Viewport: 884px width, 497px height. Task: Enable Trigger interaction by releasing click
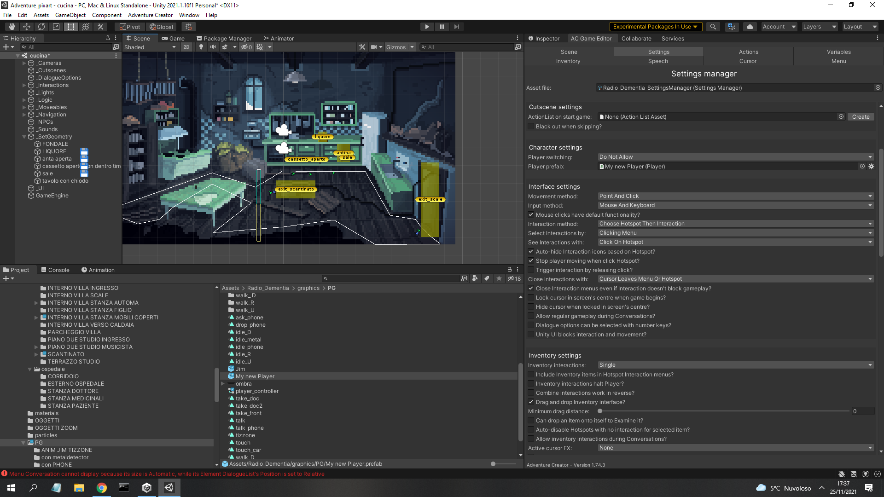(531, 270)
